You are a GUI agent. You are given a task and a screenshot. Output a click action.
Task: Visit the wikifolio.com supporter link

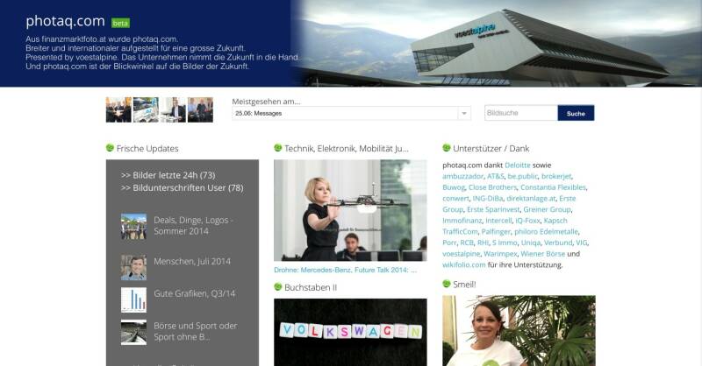[x=464, y=265]
